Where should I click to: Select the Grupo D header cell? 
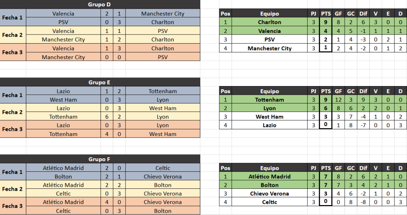point(100,5)
